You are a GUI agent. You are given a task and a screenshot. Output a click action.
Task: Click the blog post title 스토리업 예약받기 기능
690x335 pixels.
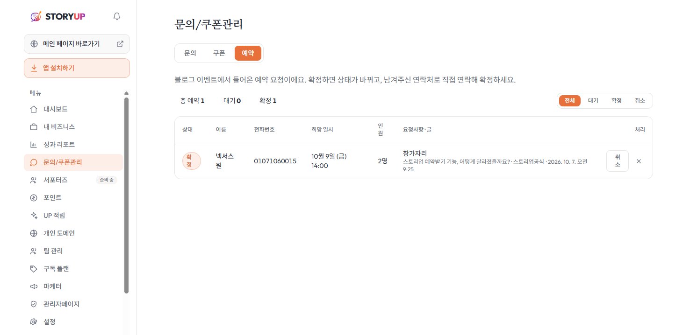456,161
